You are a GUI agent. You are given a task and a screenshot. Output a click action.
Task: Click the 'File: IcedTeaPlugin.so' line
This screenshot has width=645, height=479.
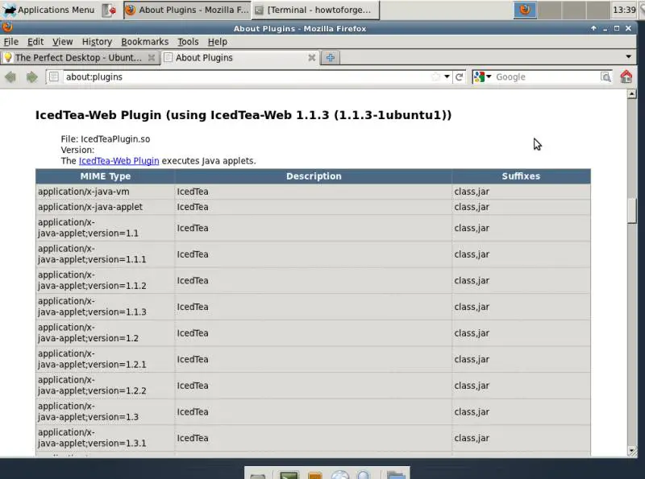[106, 138]
